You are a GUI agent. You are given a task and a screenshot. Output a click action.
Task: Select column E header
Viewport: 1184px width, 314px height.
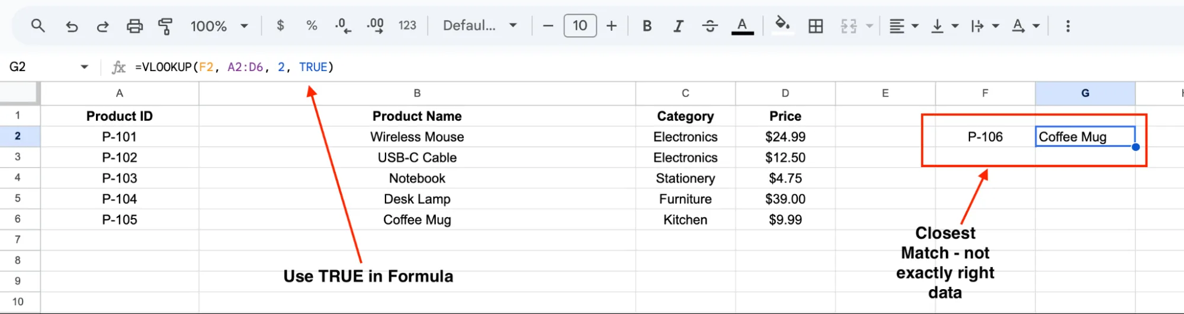pos(885,93)
